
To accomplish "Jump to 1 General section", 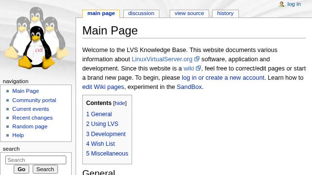I will pos(99,114).
